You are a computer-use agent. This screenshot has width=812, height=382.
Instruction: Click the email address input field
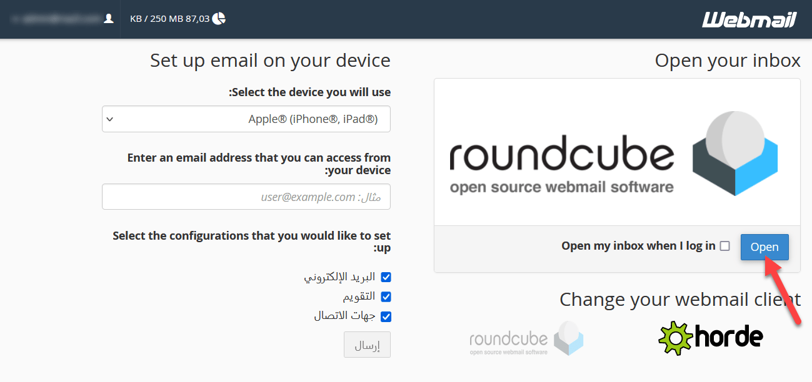(246, 197)
